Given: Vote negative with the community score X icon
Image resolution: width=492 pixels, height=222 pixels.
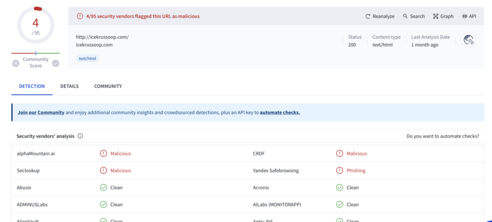Looking at the screenshot, I should tap(16, 63).
